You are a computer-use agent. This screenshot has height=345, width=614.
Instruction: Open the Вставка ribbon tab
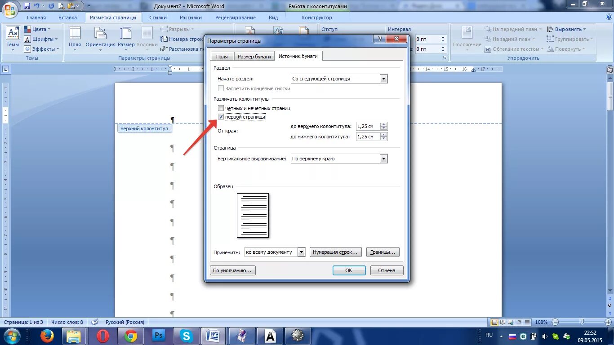[x=68, y=18]
